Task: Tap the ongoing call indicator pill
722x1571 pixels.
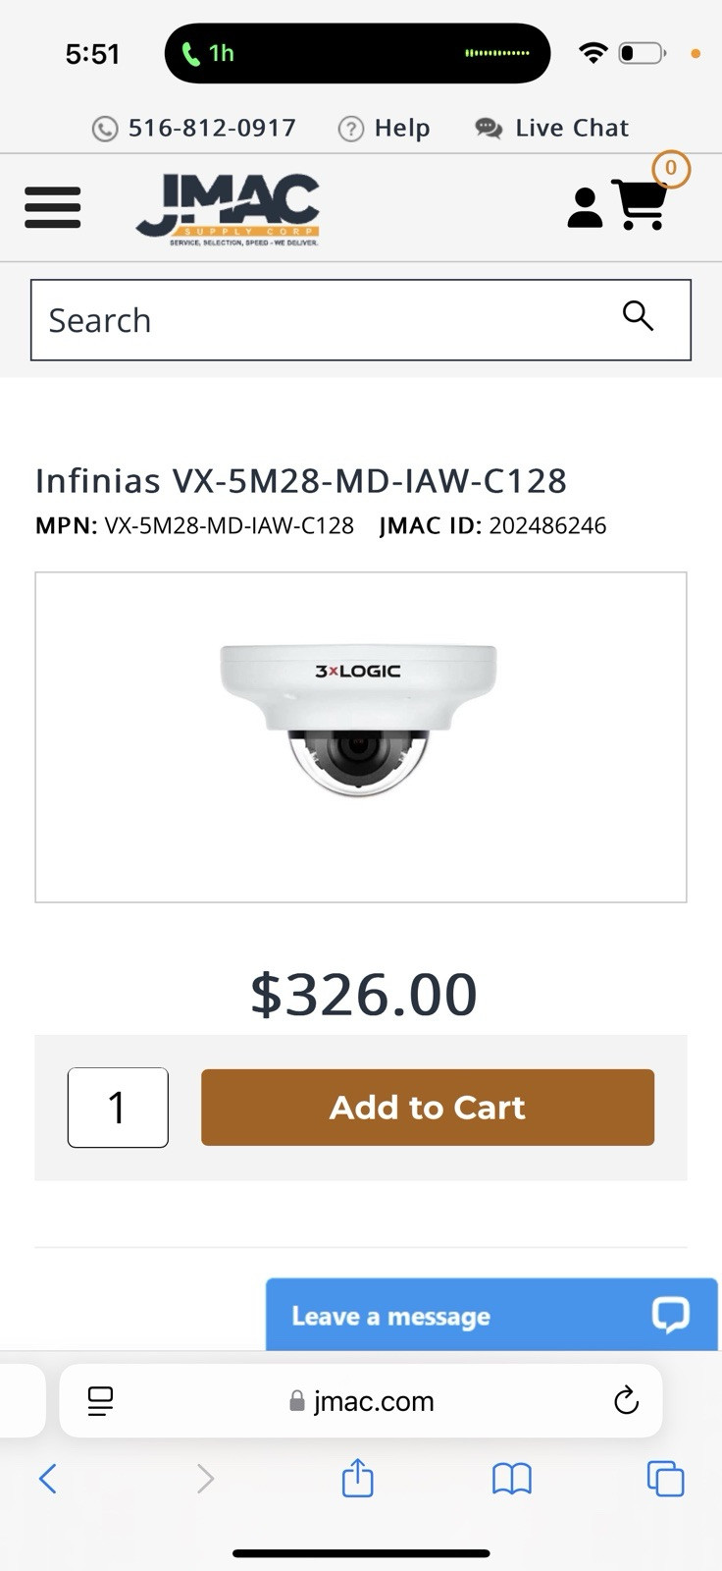Action: 357,53
